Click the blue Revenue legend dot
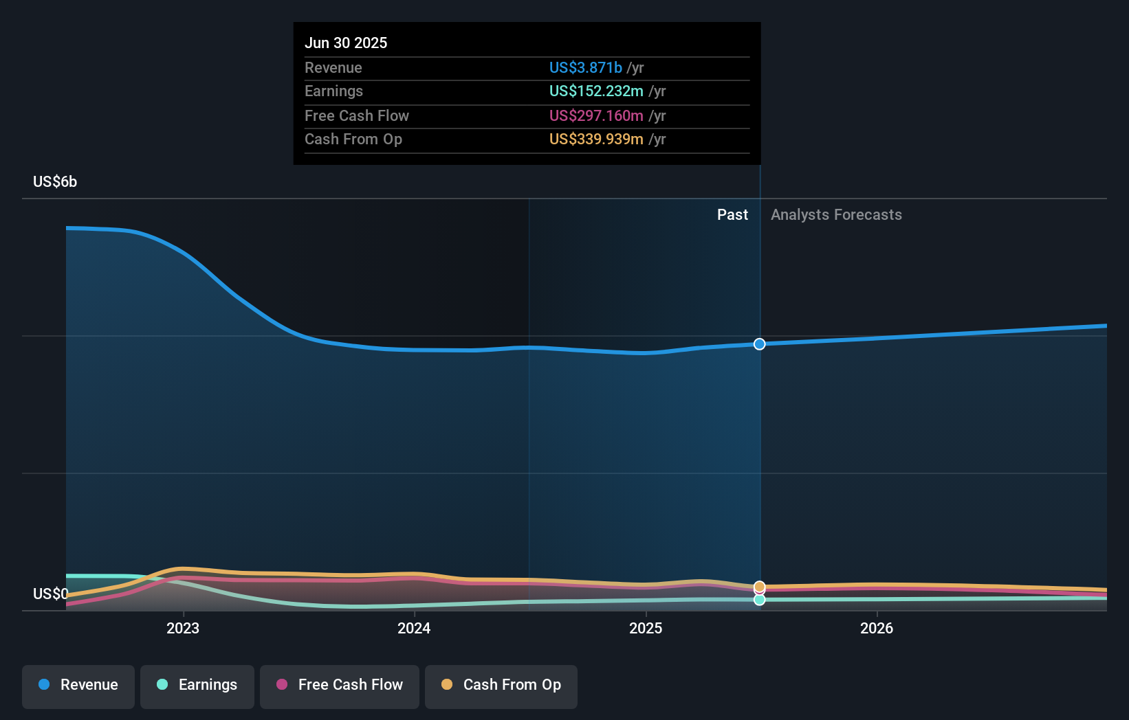Screen dimensions: 1129x720 pyautogui.click(x=43, y=685)
